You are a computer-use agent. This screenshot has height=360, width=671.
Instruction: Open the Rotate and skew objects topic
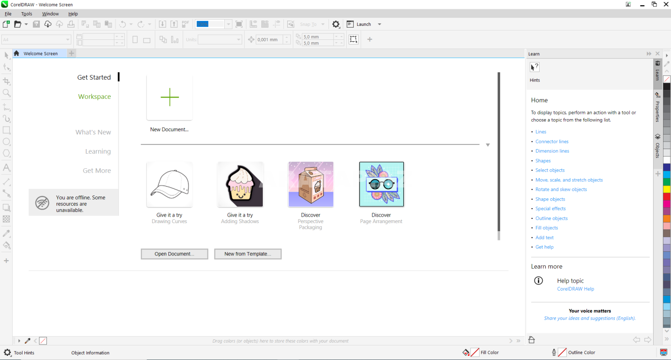pos(561,189)
